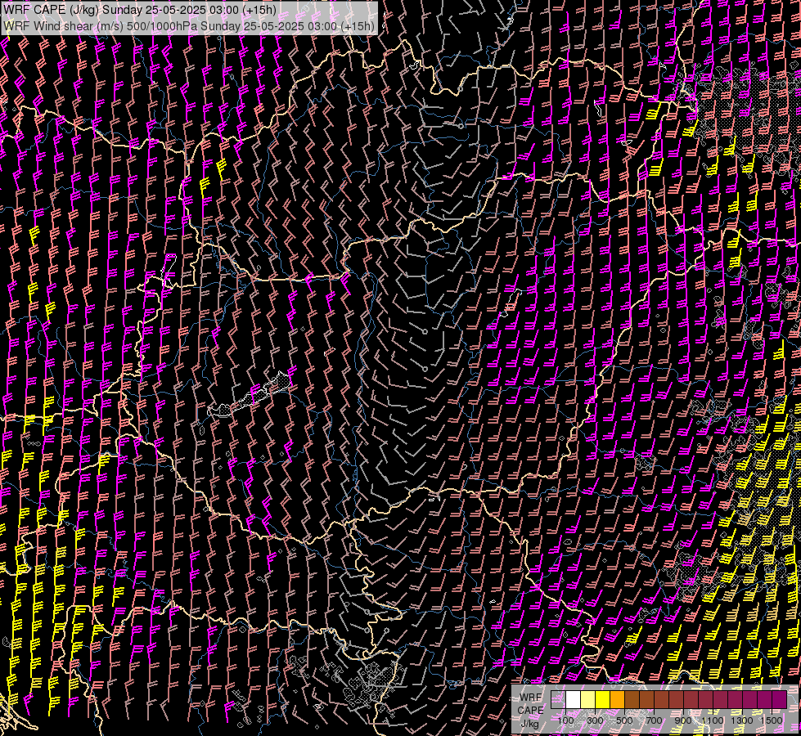Click the pale yellow CAPE legend swatch

(x=588, y=700)
